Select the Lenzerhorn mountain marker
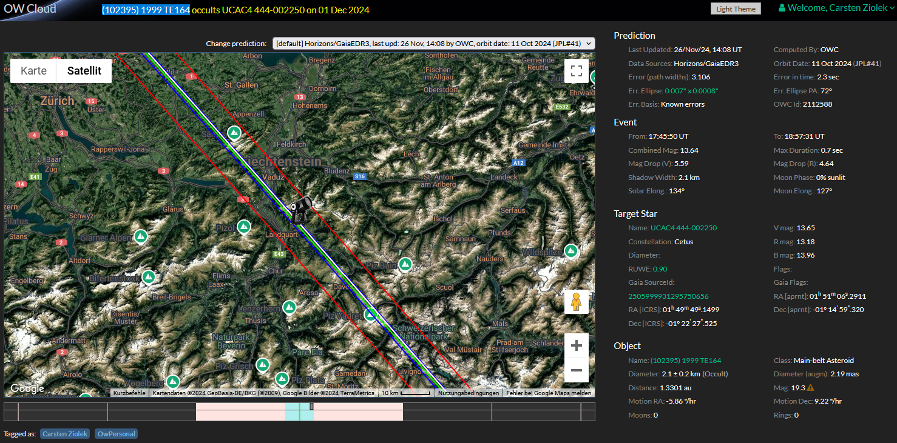The height and width of the screenshot is (443, 897). (290, 307)
